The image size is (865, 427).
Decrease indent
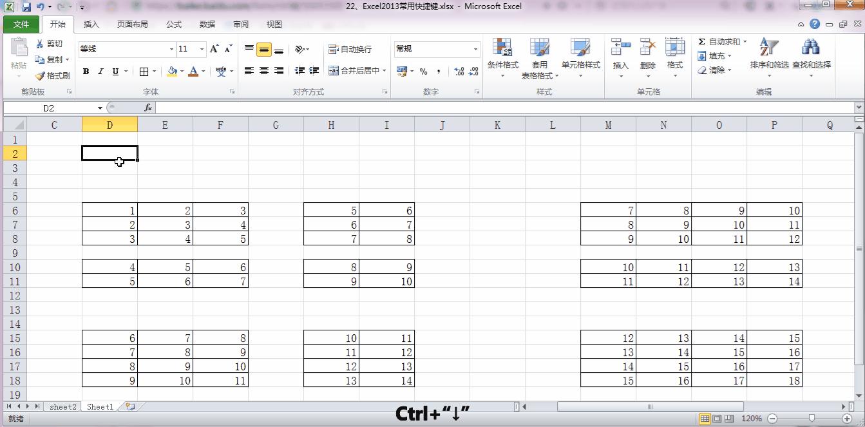point(299,71)
